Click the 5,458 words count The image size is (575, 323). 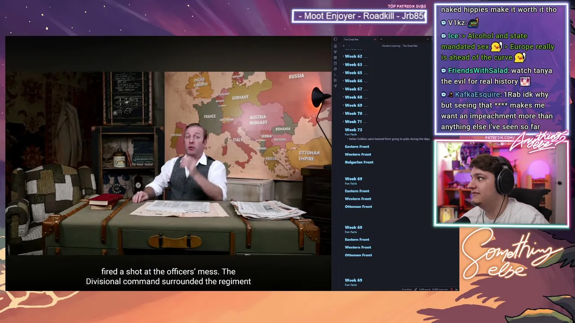coord(425,289)
